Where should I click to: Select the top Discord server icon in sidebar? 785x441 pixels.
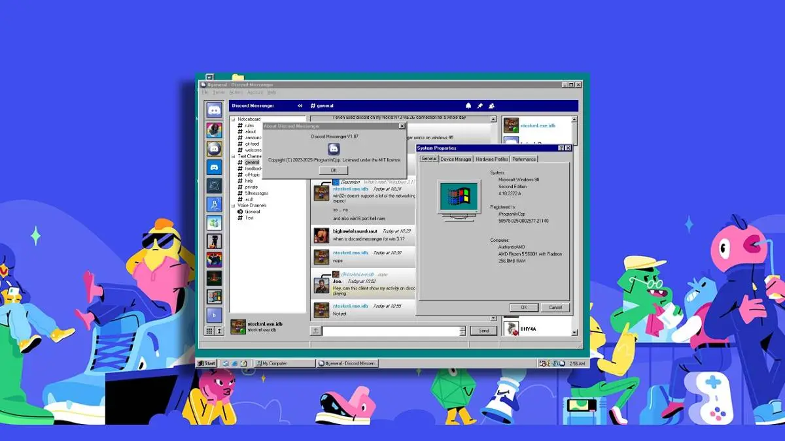214,111
